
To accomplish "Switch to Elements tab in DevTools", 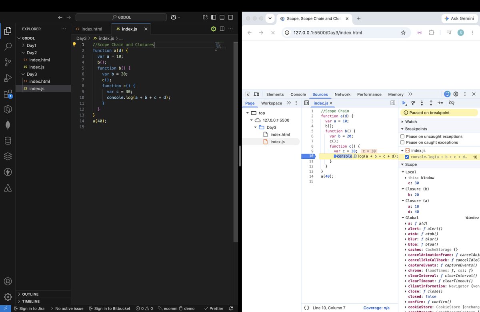I will [x=275, y=94].
